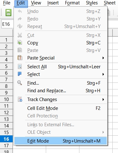
Task: Click the Select All sheet icon
Action: (x=20, y=67)
